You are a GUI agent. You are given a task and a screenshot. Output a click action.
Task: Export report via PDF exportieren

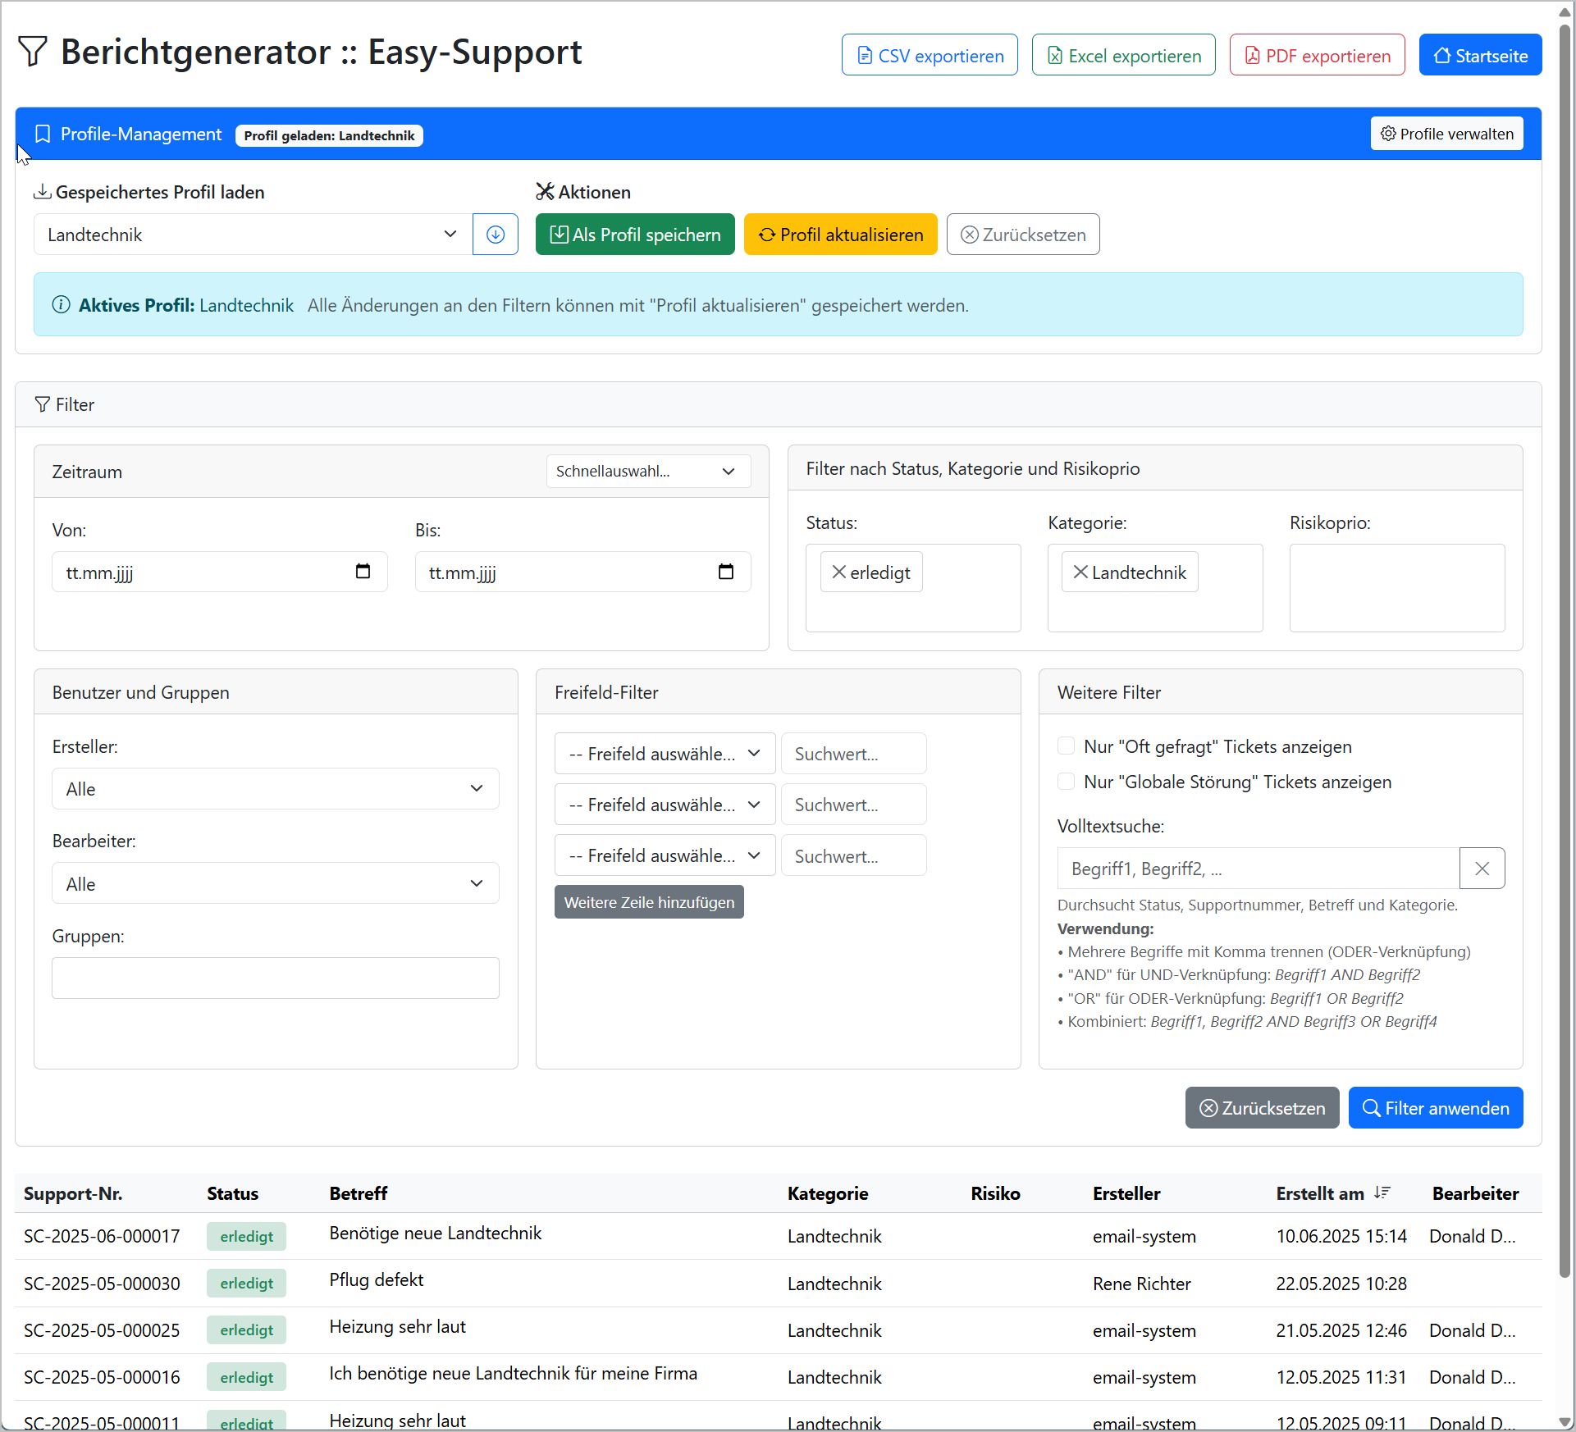[1317, 56]
